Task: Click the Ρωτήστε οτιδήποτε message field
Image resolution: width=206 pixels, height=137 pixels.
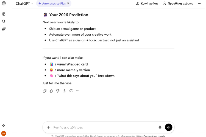Action: pyautogui.click(x=104, y=127)
